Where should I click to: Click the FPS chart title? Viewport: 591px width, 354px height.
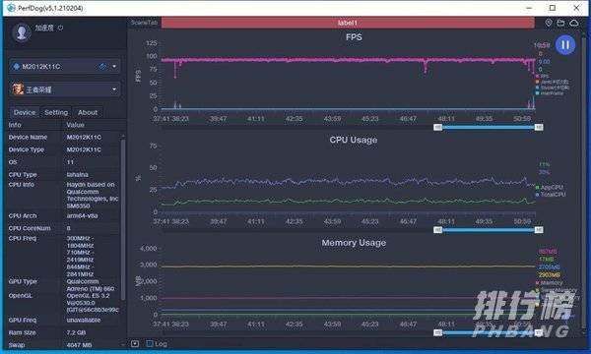tap(354, 36)
